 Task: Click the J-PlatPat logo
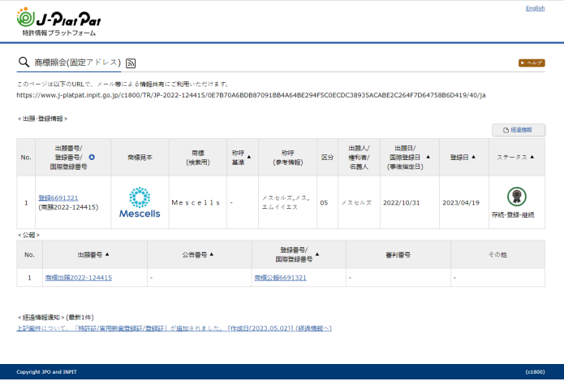[58, 22]
